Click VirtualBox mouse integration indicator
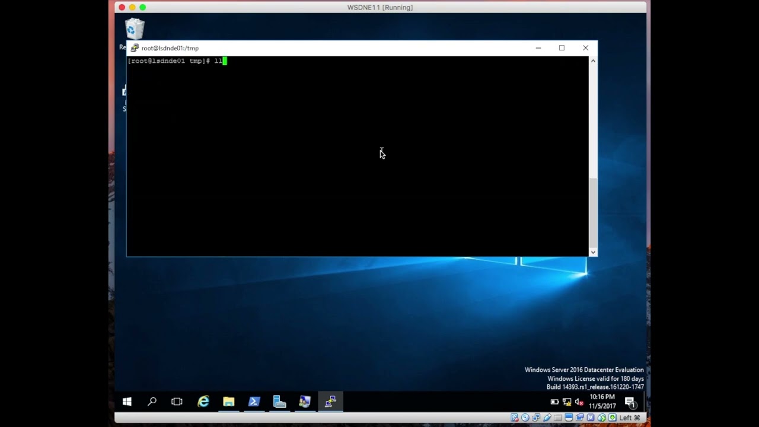 coord(602,418)
